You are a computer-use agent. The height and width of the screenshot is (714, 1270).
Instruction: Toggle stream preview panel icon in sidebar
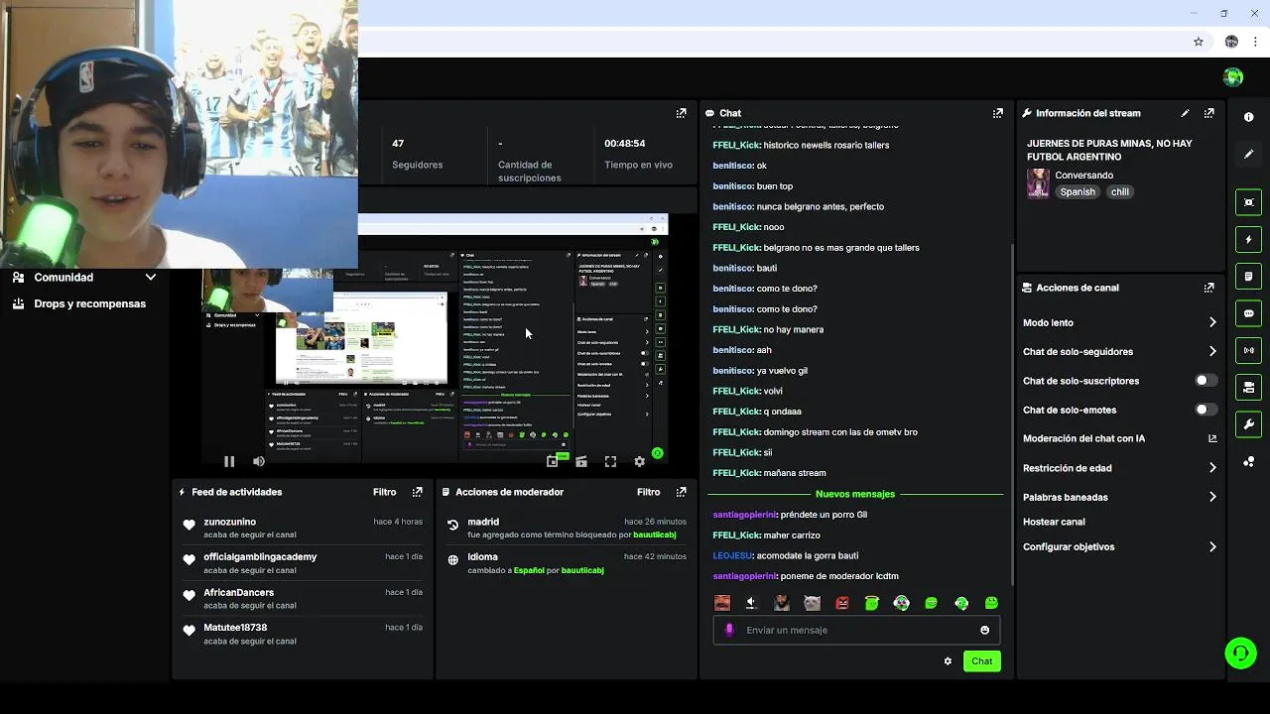coord(1249,202)
